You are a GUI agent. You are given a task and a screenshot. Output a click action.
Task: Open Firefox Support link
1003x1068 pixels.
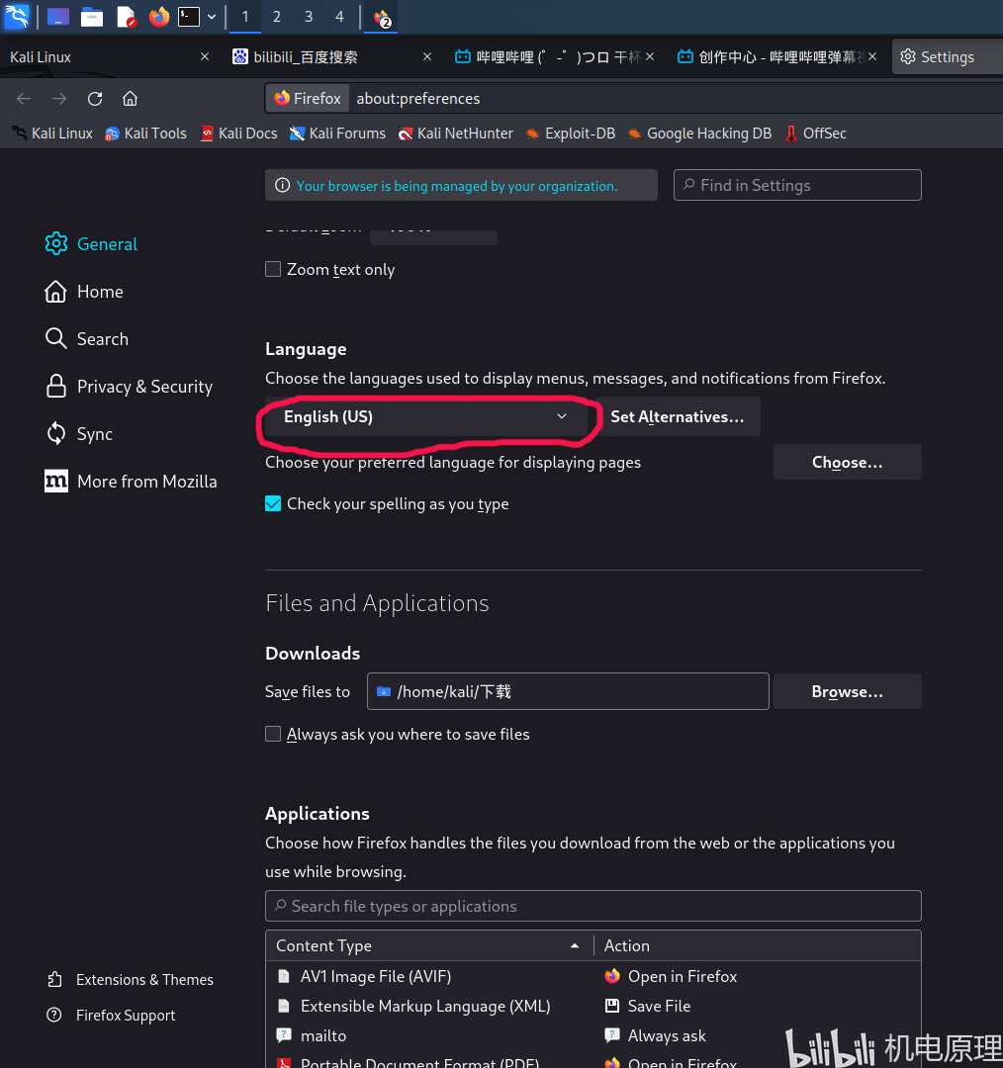111,1015
